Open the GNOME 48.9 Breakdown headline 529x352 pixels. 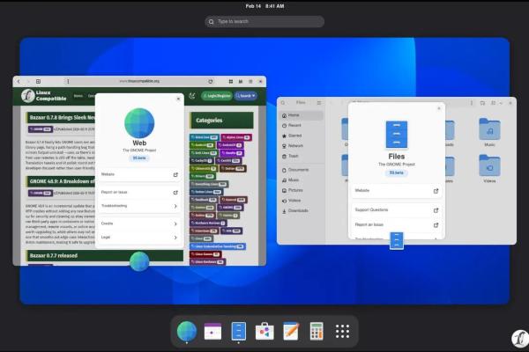pos(62,181)
